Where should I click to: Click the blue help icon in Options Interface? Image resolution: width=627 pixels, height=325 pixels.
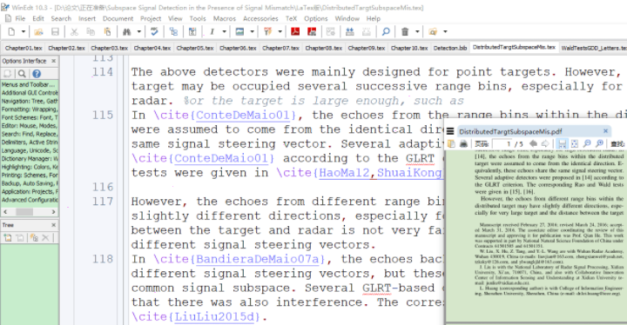(37, 74)
